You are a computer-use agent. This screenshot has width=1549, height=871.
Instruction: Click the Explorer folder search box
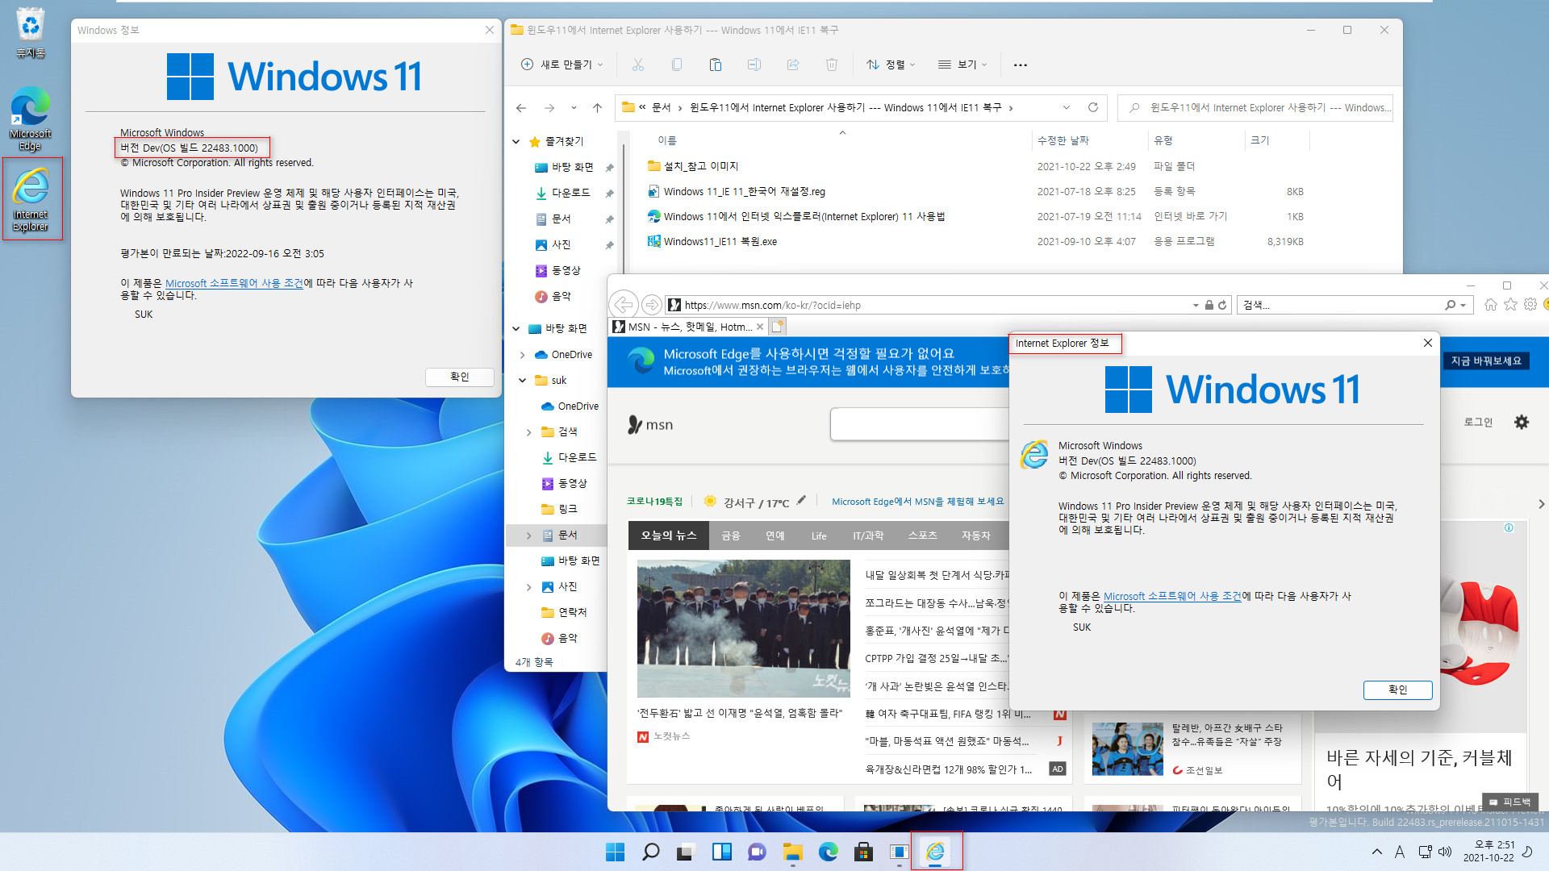point(1255,107)
